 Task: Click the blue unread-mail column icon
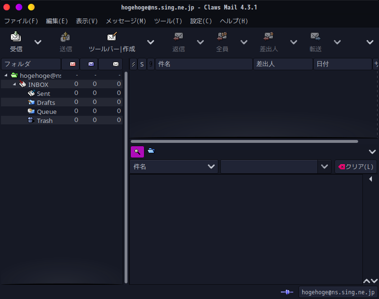coord(90,64)
